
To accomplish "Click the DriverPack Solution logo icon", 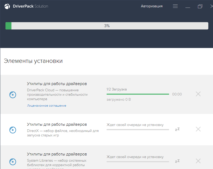I will click(x=7, y=6).
